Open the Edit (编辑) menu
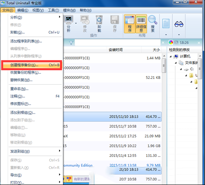The width and height of the screenshot is (205, 185). [x=23, y=10]
